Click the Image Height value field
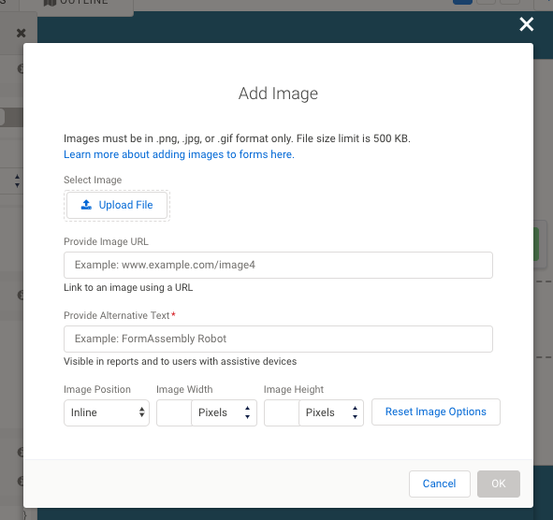The height and width of the screenshot is (520, 553). tap(282, 412)
